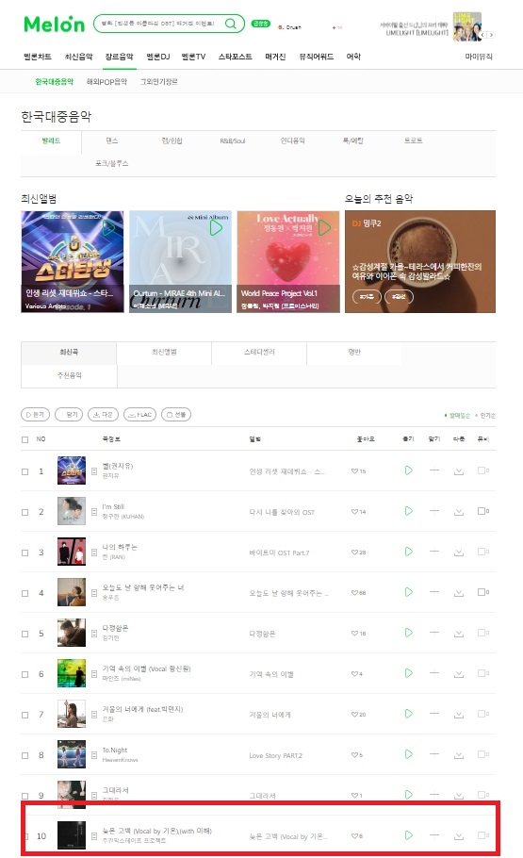Click the music video icon for song 4

(482, 592)
